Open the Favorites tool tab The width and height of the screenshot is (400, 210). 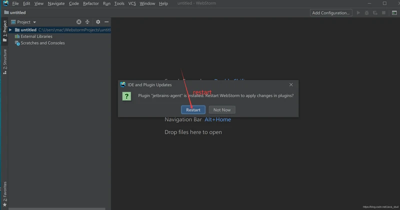4,191
